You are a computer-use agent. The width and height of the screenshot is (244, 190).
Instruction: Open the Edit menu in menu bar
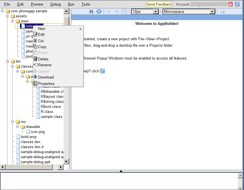point(20,4)
